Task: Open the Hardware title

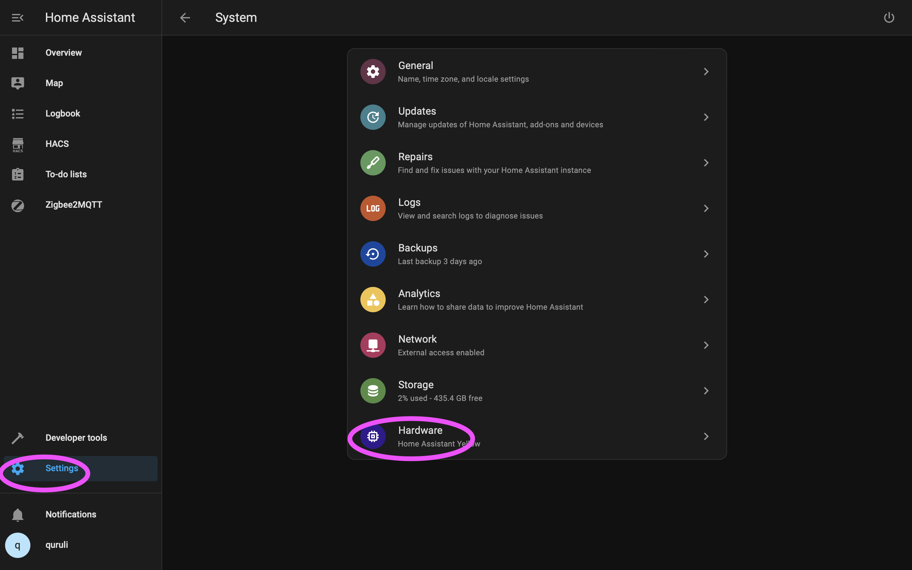Action: click(420, 431)
